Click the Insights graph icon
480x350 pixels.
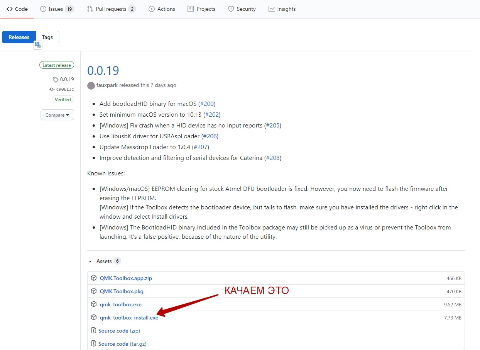[272, 9]
